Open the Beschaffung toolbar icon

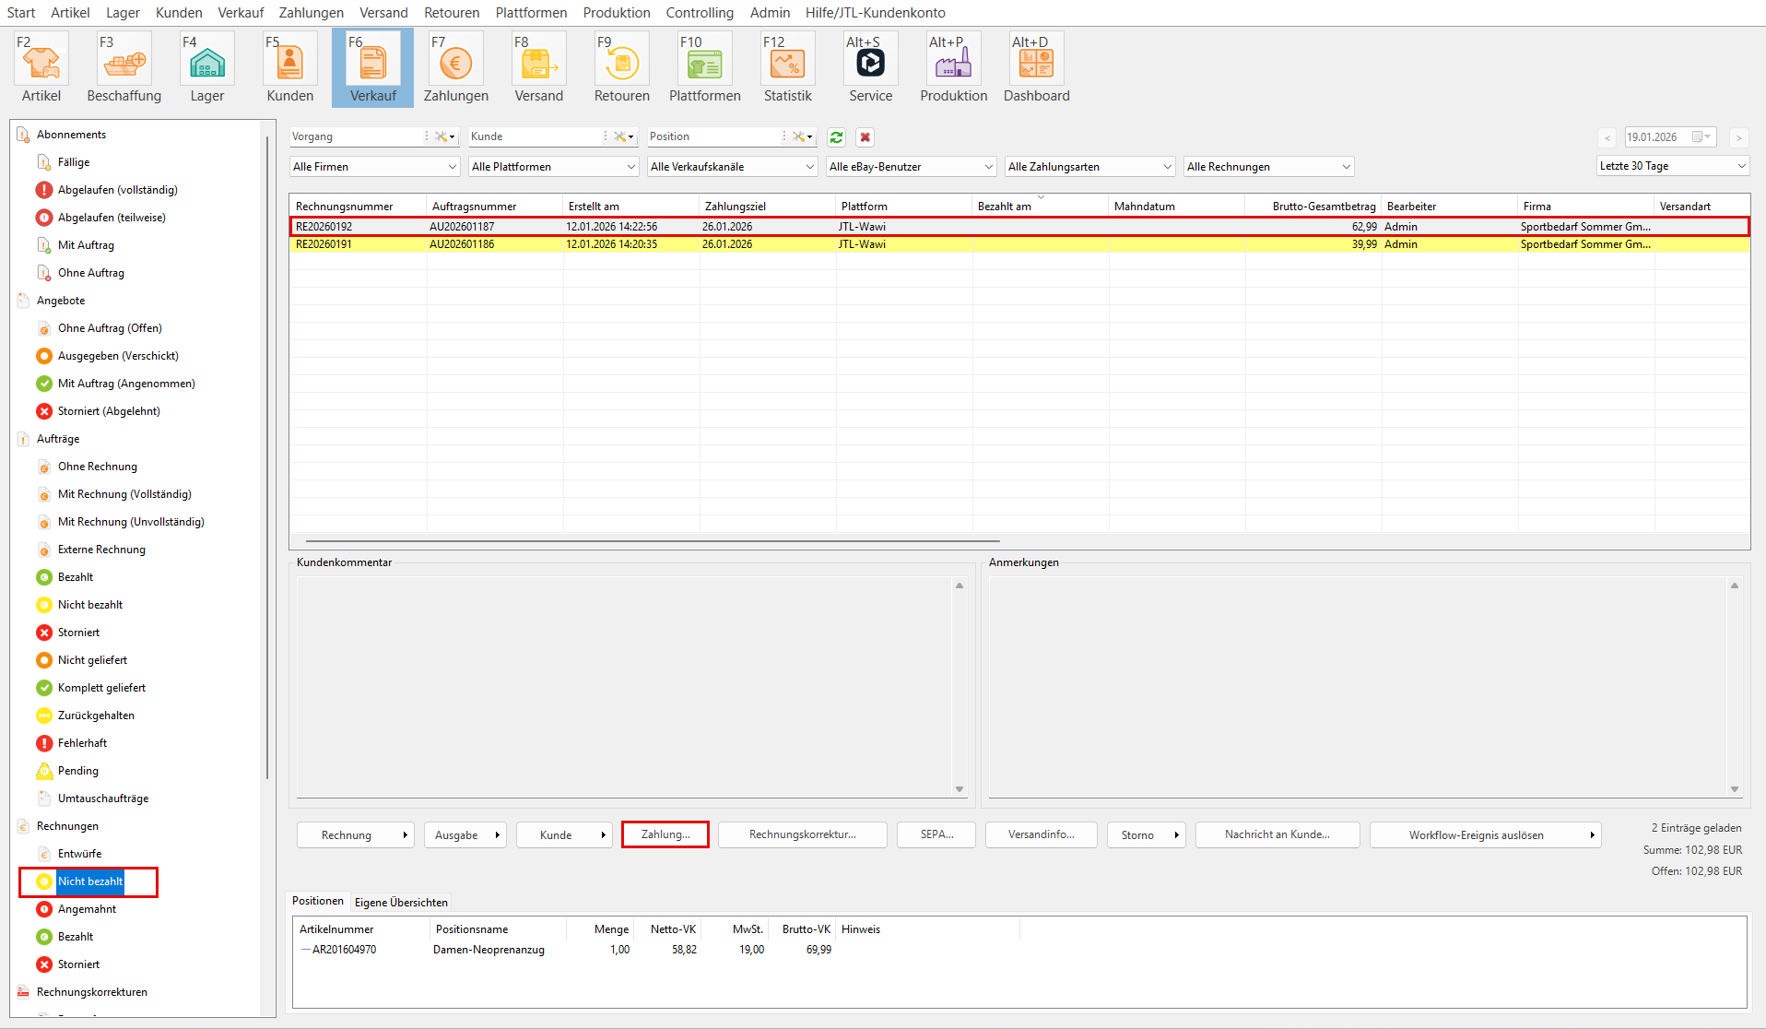click(x=124, y=63)
